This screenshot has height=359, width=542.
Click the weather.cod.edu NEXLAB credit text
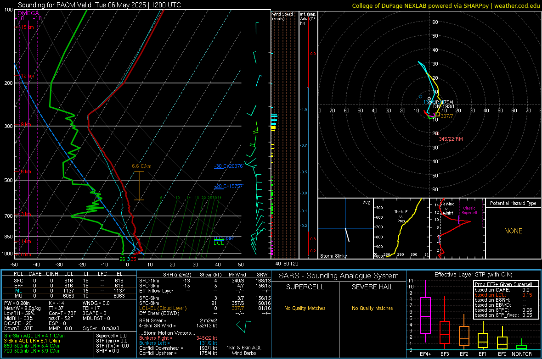446,6
